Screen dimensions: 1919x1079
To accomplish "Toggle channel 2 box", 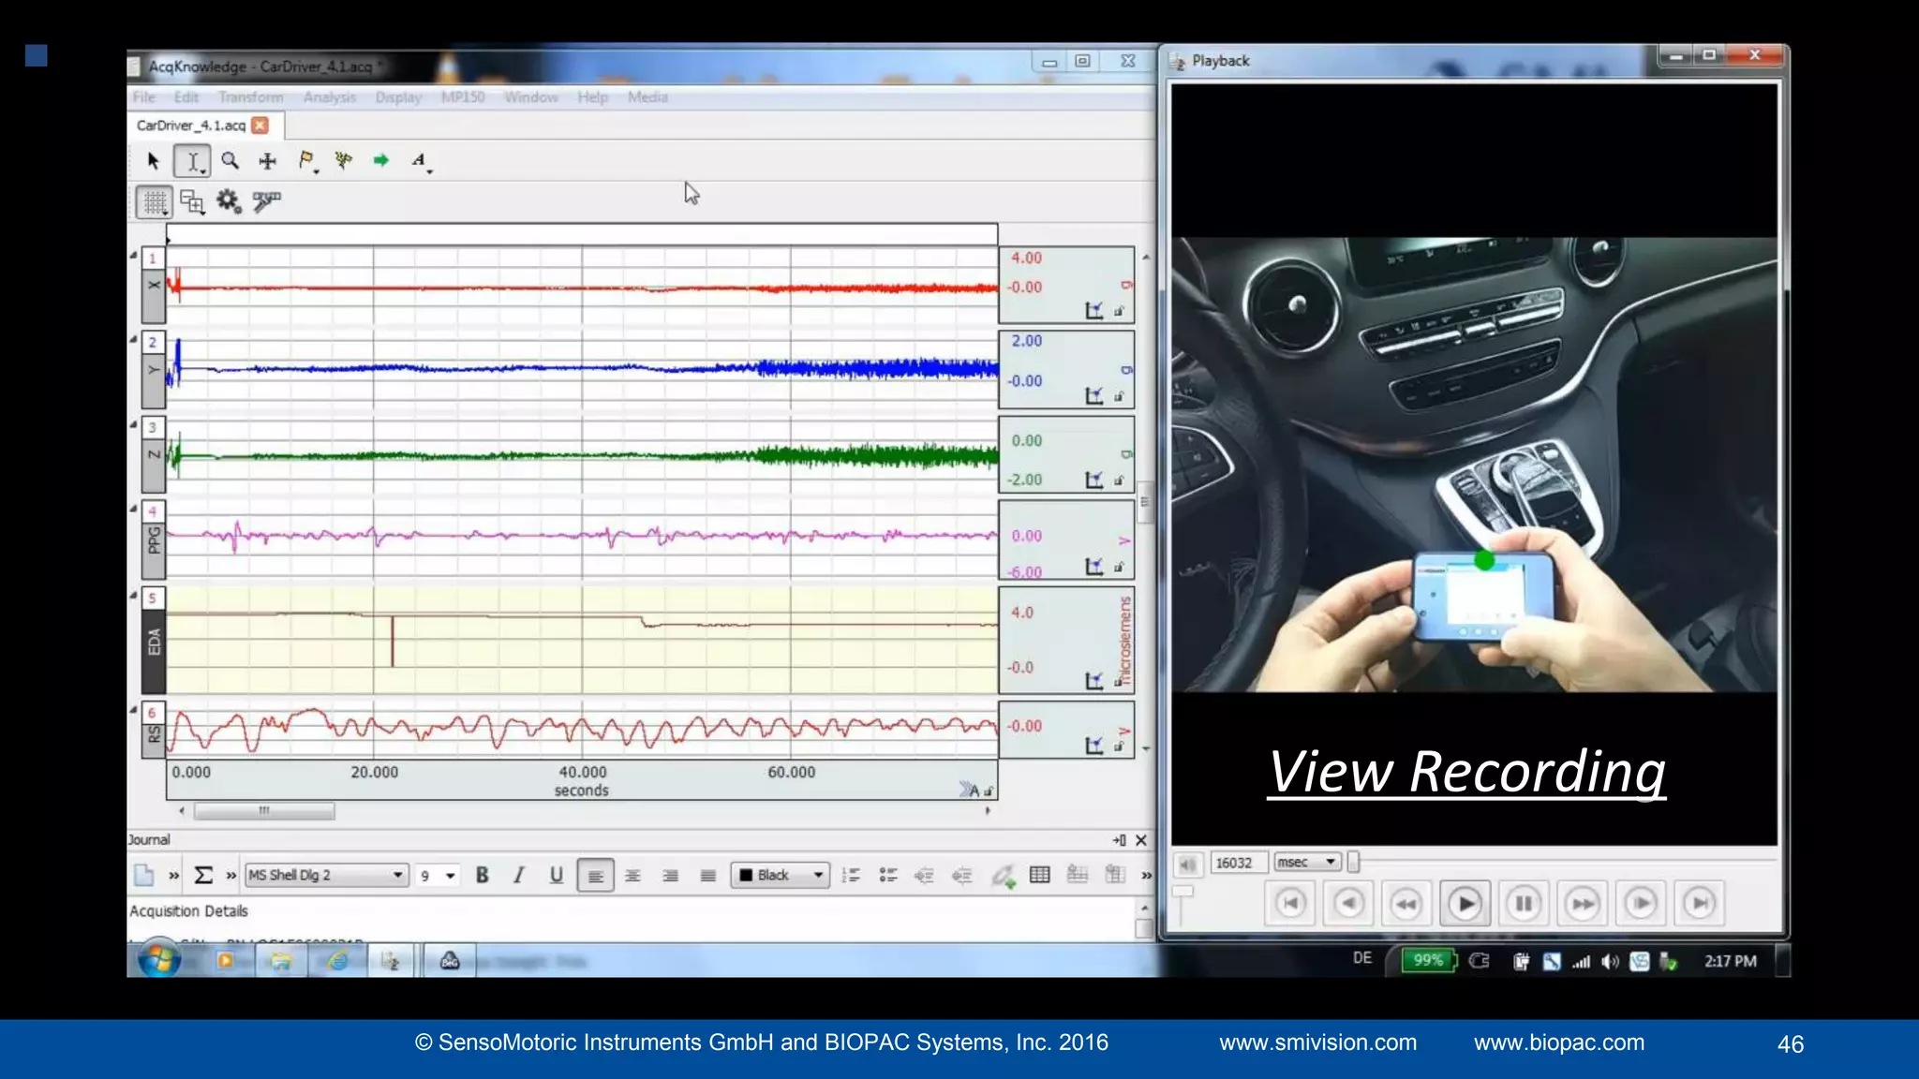I will click(153, 342).
